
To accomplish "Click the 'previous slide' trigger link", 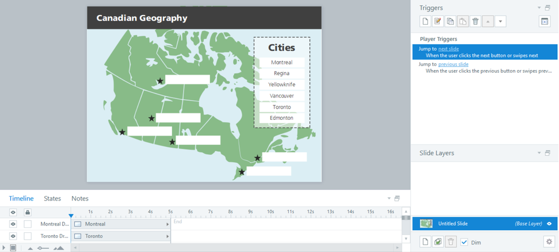I will click(x=453, y=64).
